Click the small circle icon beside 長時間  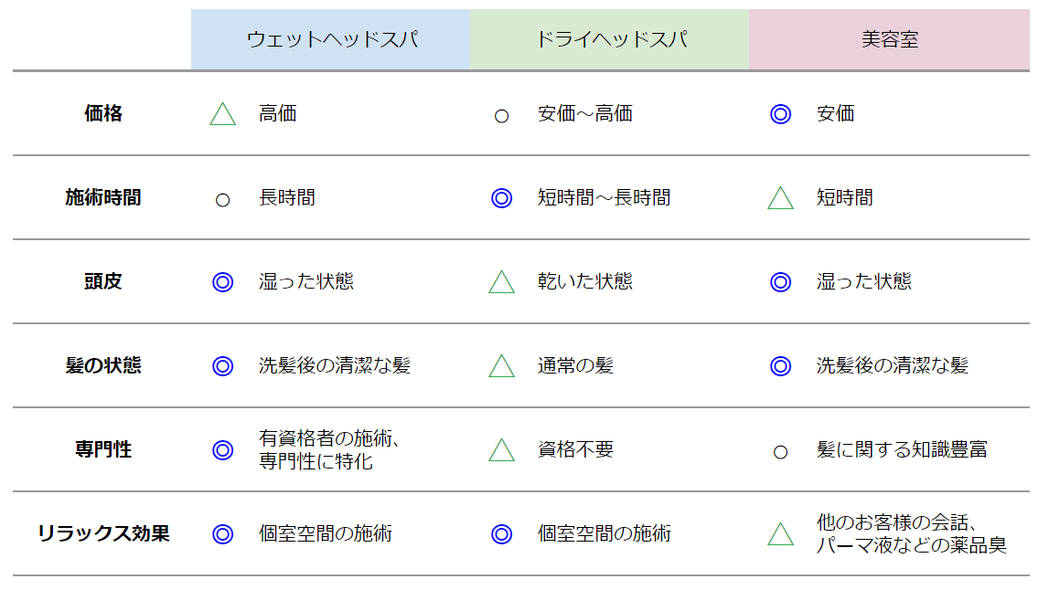222,200
